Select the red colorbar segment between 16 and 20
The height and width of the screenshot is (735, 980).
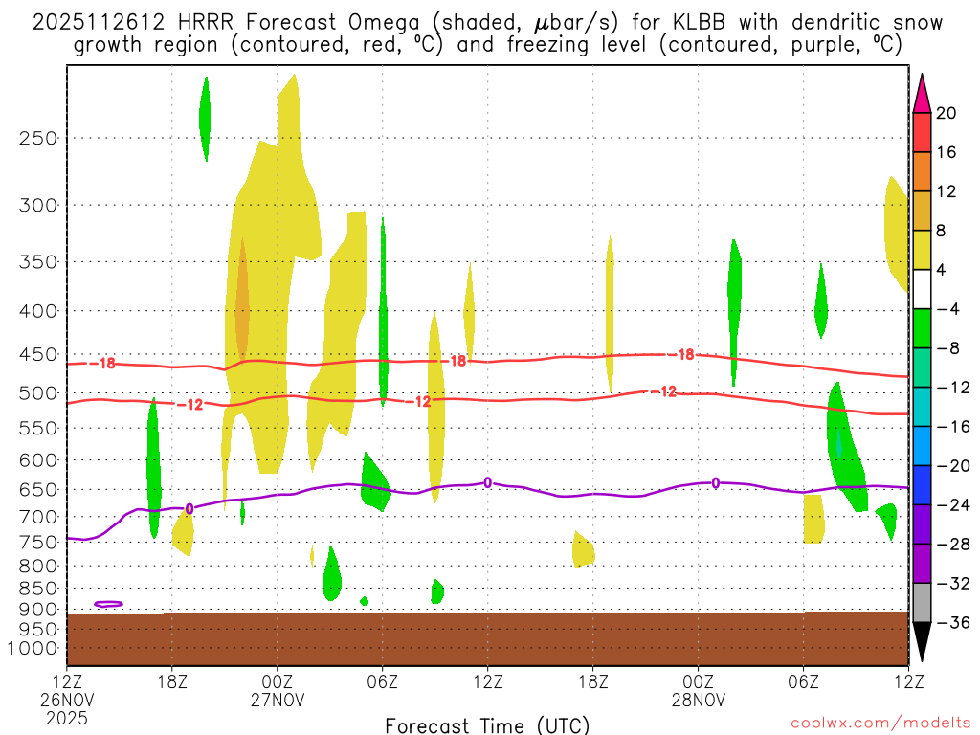point(922,132)
